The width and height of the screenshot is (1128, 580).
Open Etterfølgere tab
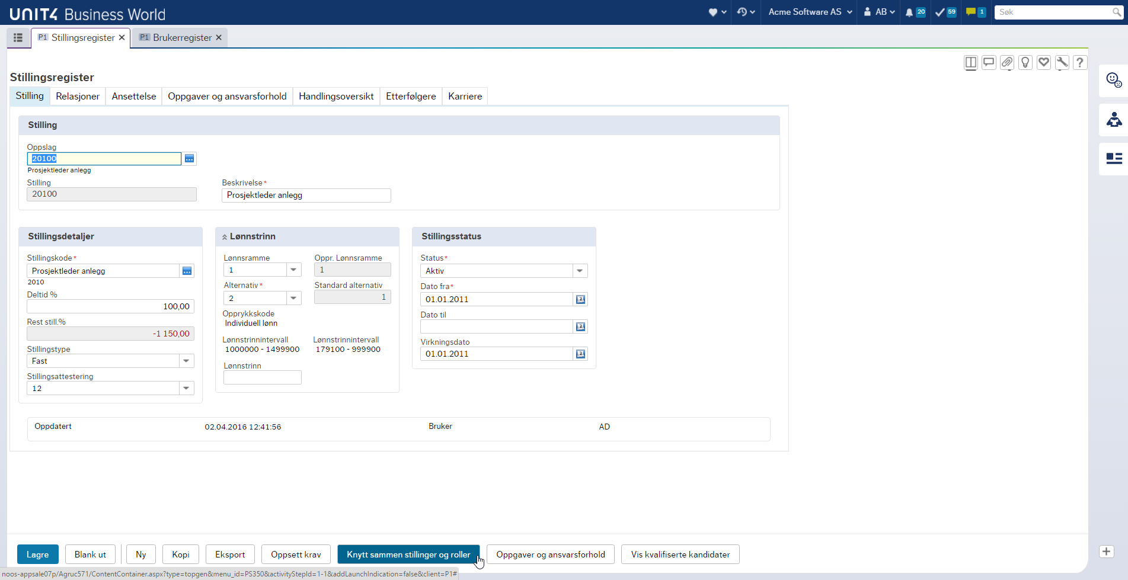[x=411, y=96]
